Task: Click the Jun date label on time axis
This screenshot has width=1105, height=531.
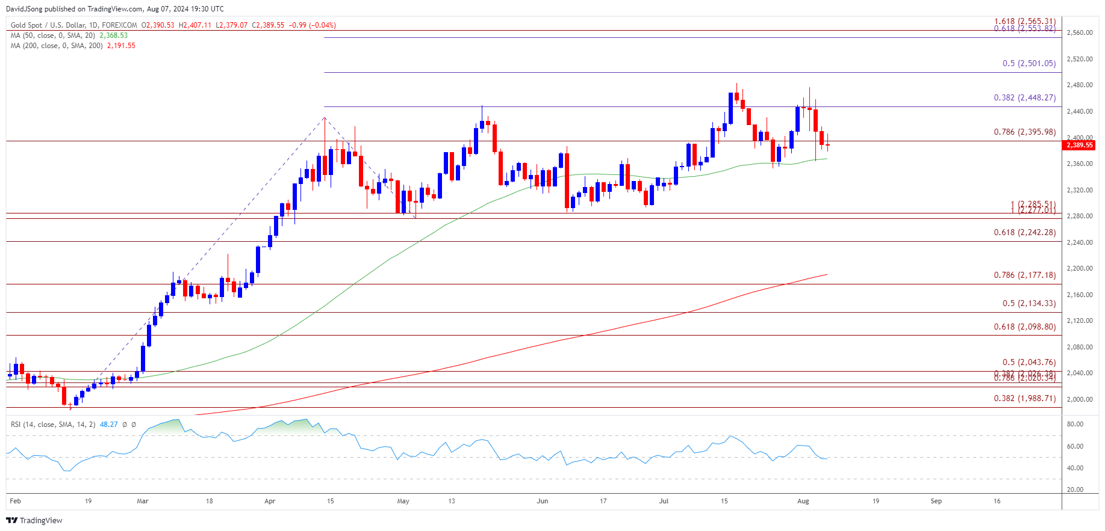Action: pos(543,501)
